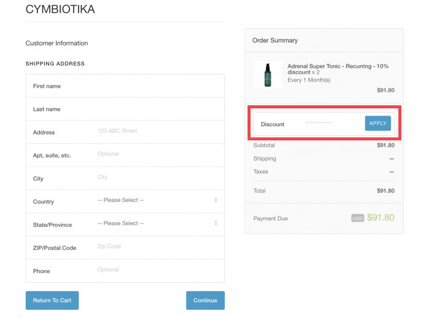
Task: Open the State/Province dropdown
Action: [125, 225]
